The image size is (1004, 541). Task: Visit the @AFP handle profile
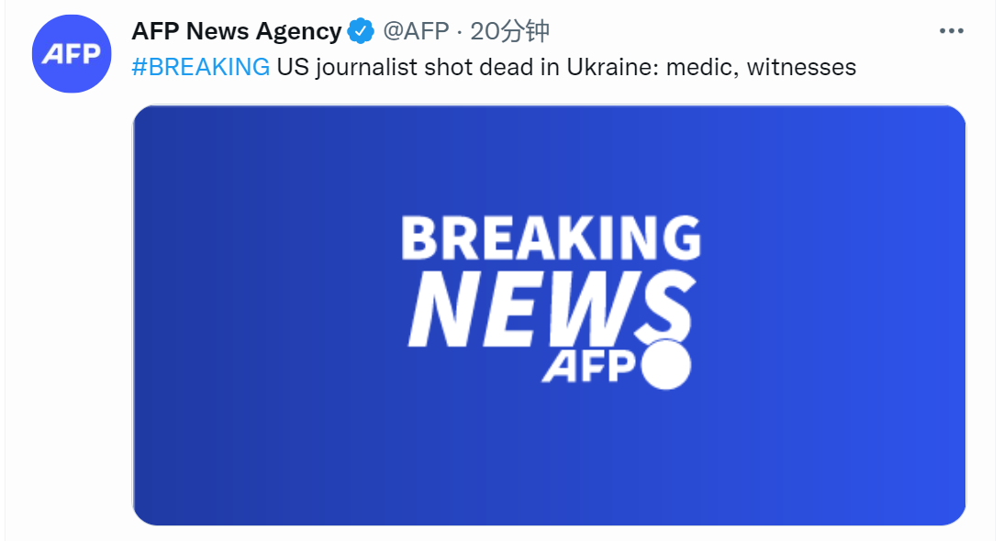click(x=417, y=30)
